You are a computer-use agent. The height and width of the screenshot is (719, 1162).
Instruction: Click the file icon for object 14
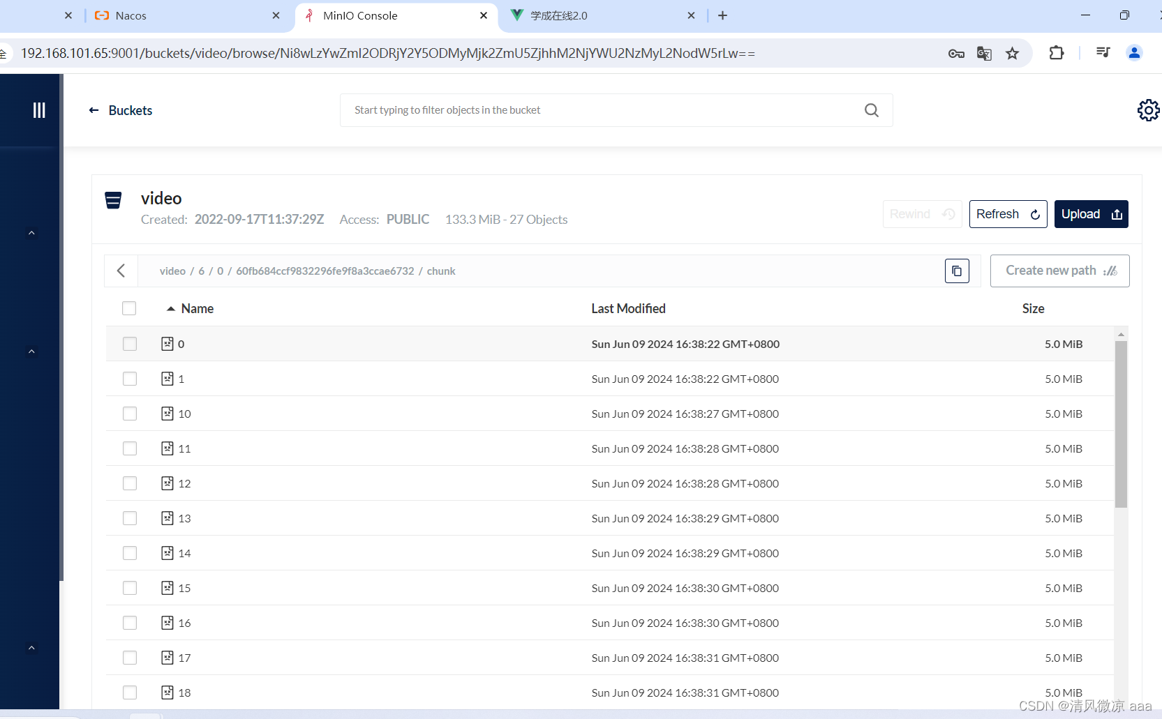[x=167, y=553]
